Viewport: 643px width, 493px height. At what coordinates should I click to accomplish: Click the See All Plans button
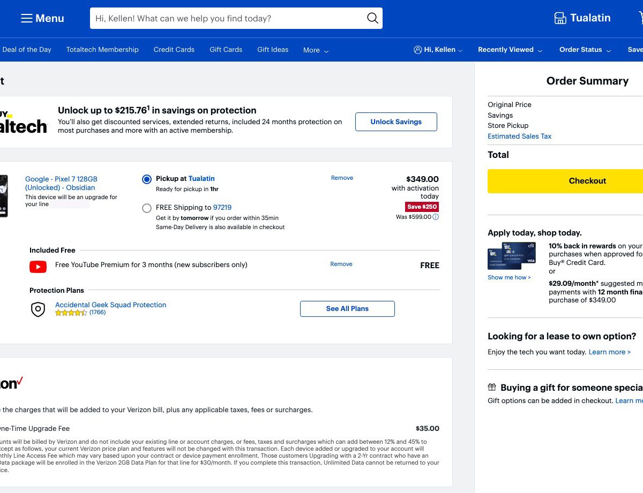(x=347, y=309)
